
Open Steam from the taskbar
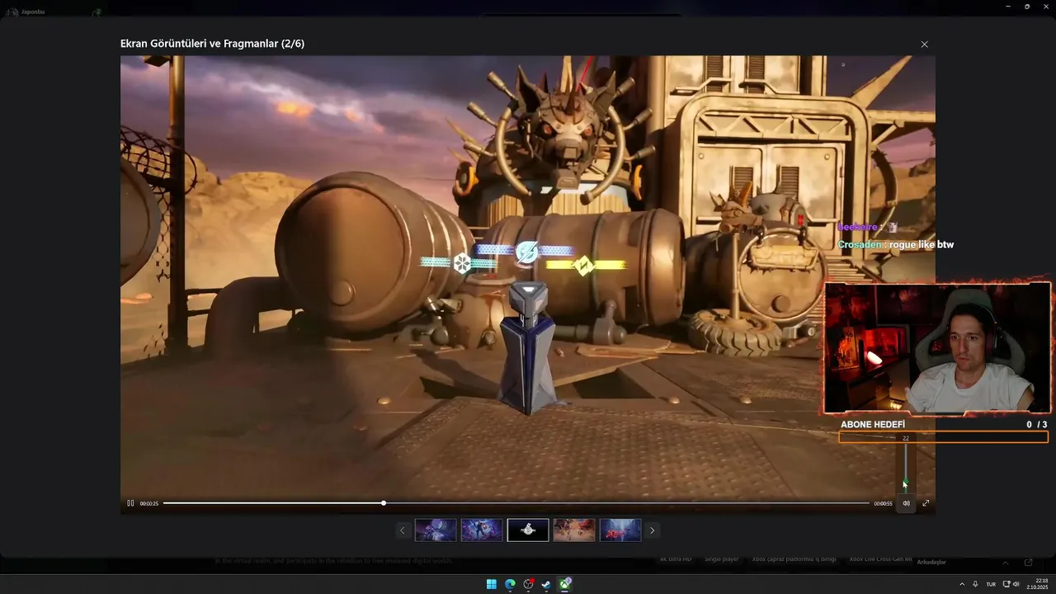tap(546, 584)
